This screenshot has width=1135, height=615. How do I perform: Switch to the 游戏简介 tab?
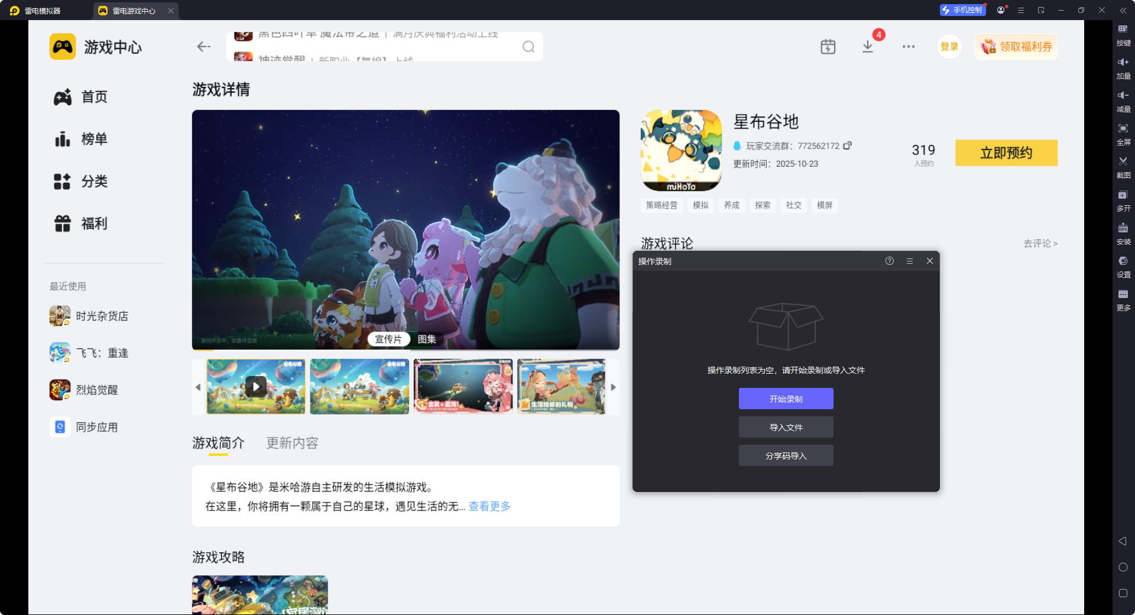[218, 443]
